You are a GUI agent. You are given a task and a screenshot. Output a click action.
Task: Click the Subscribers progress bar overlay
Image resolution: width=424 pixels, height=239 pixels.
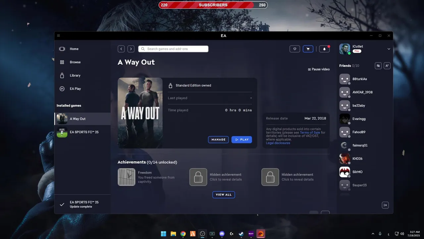pos(213,5)
